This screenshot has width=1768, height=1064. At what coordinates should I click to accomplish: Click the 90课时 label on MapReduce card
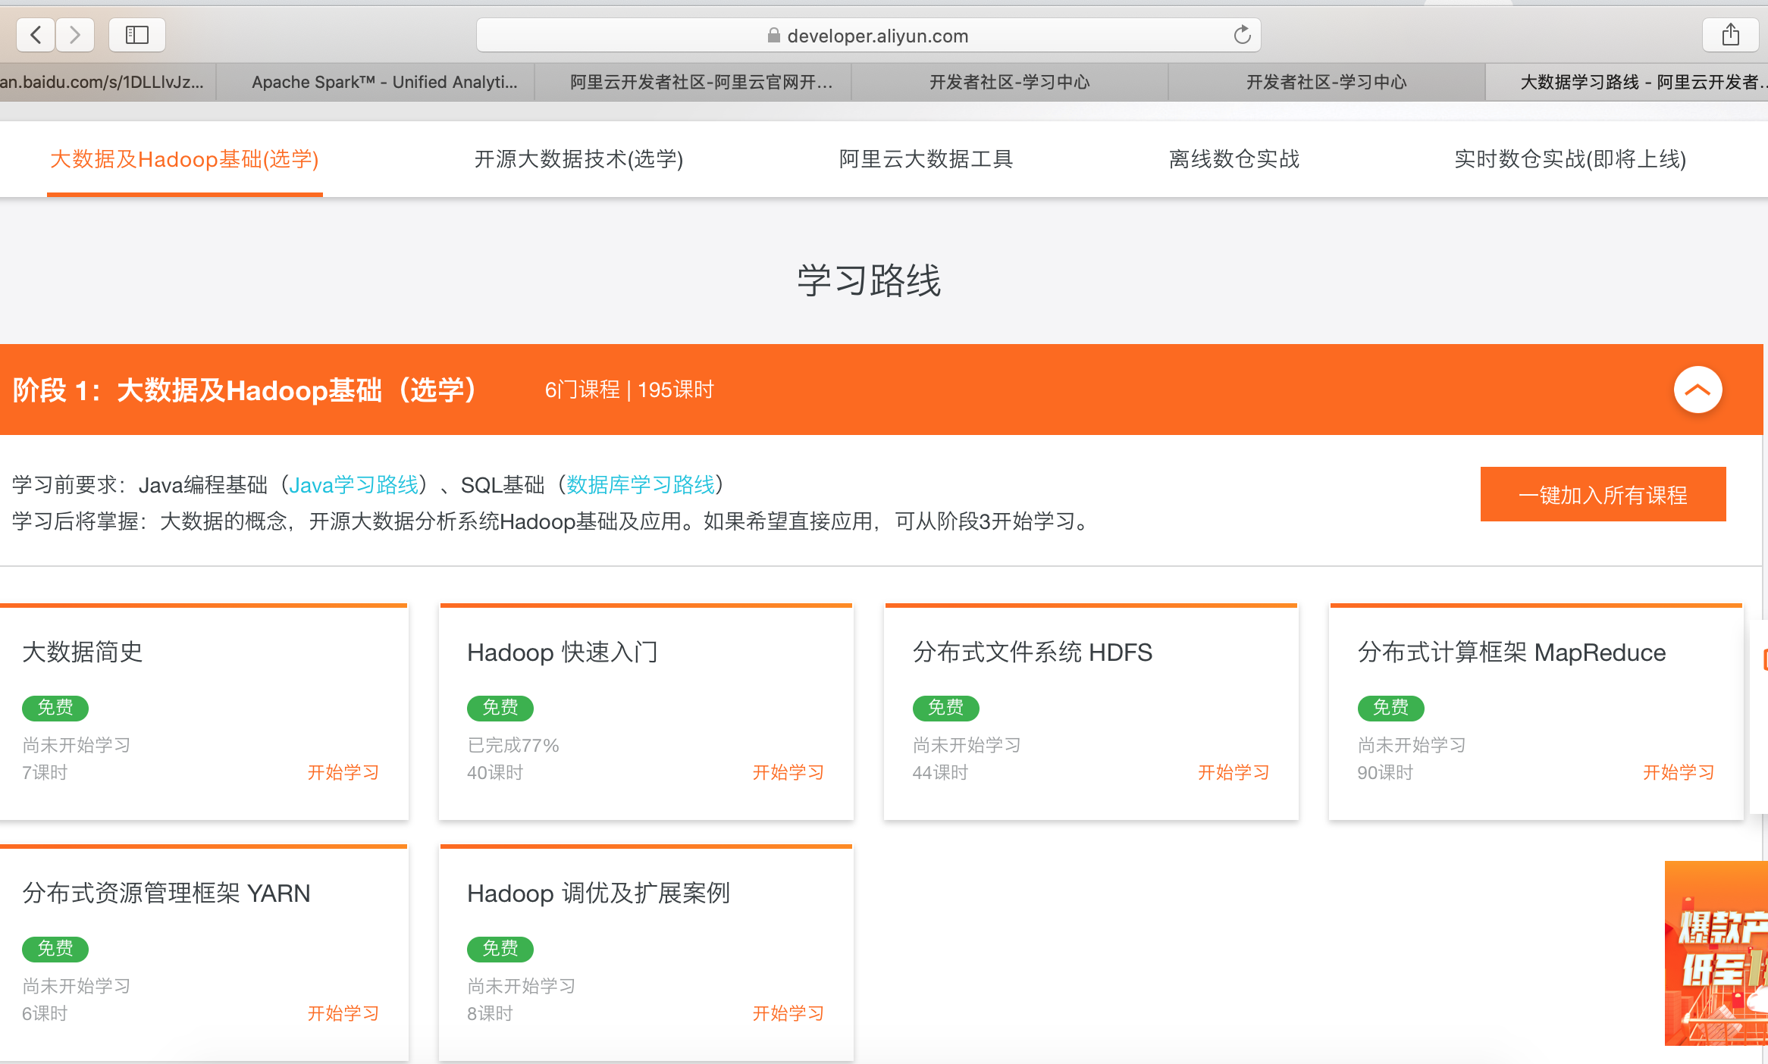point(1385,772)
